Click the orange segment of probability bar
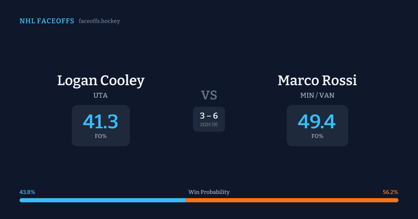The width and height of the screenshot is (418, 219). click(x=292, y=200)
